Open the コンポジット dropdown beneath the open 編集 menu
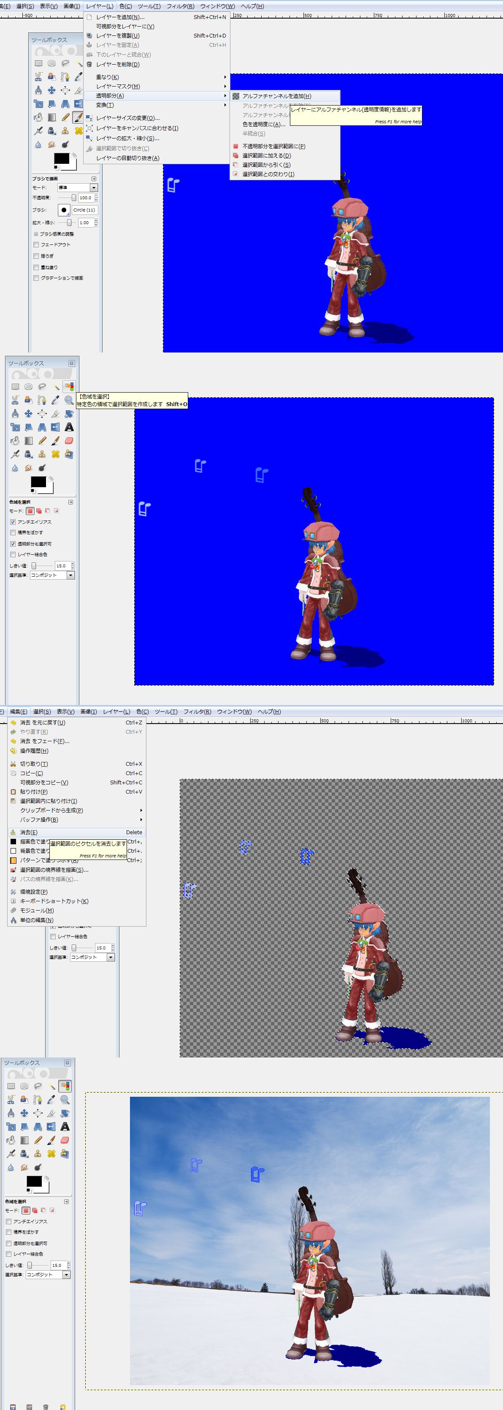This screenshot has height=1410, width=503. pyautogui.click(x=92, y=957)
